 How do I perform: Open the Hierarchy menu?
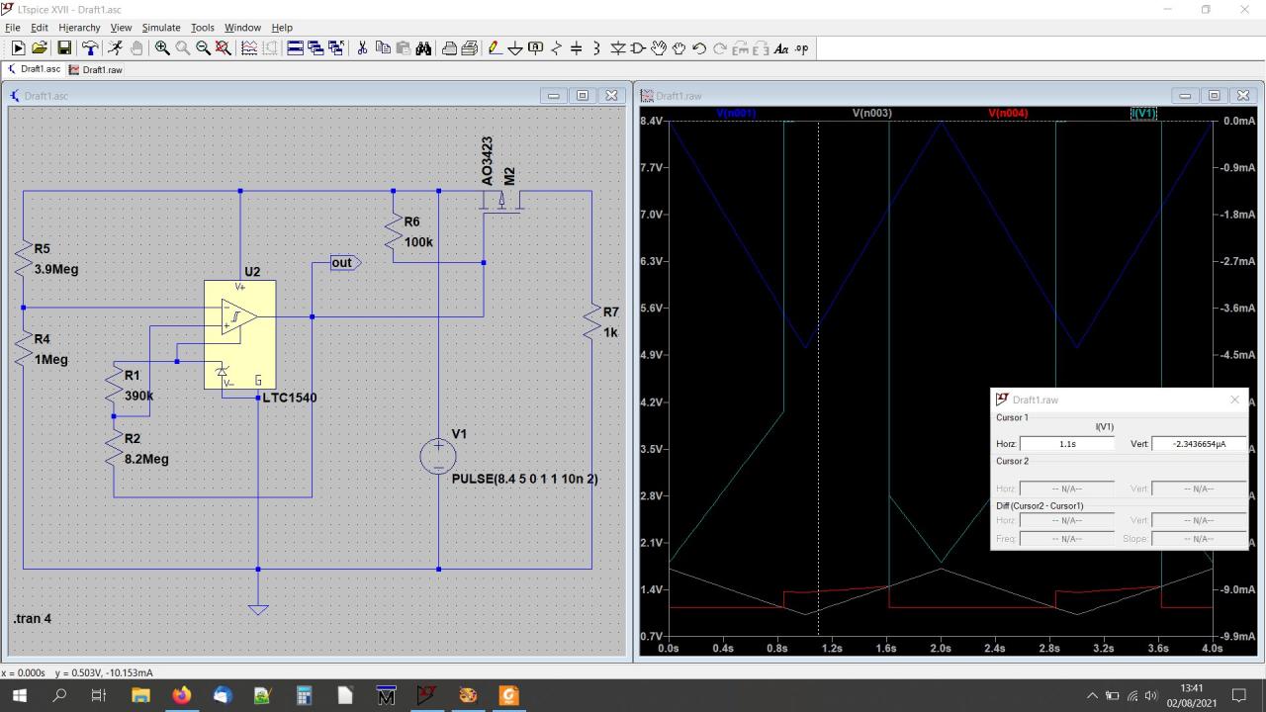(79, 28)
